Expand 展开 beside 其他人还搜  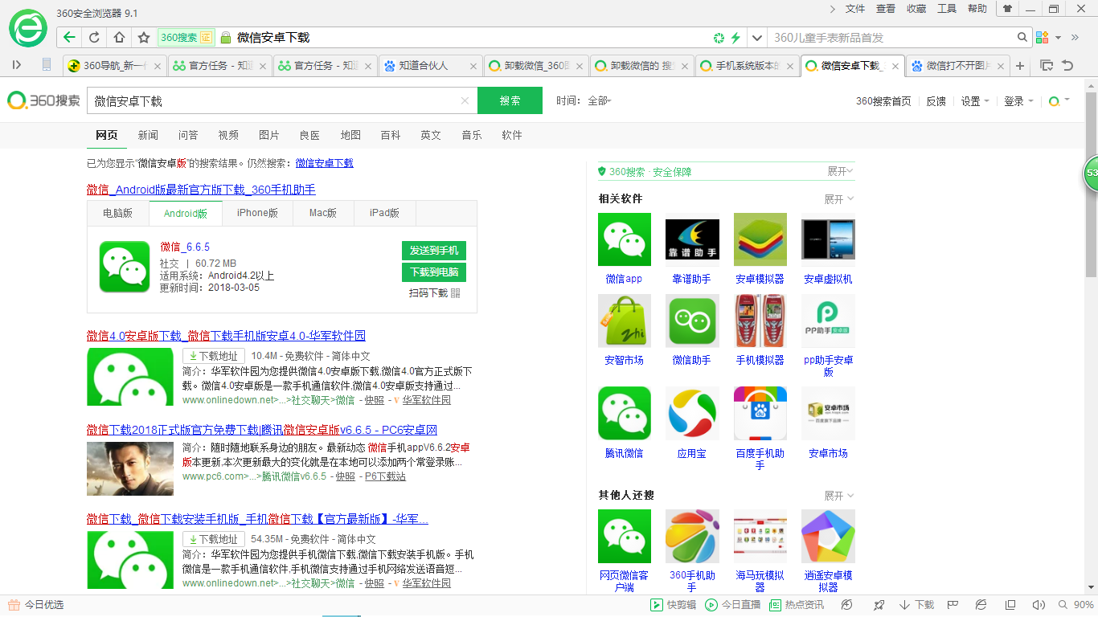tap(839, 496)
